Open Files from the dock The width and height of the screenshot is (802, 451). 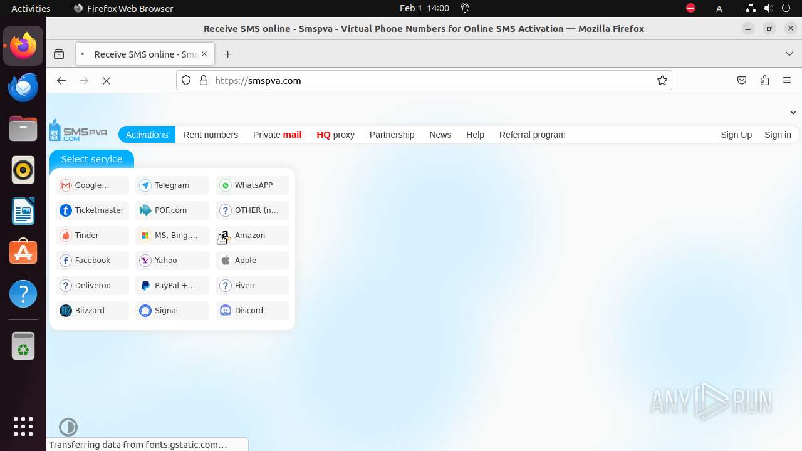tap(23, 130)
